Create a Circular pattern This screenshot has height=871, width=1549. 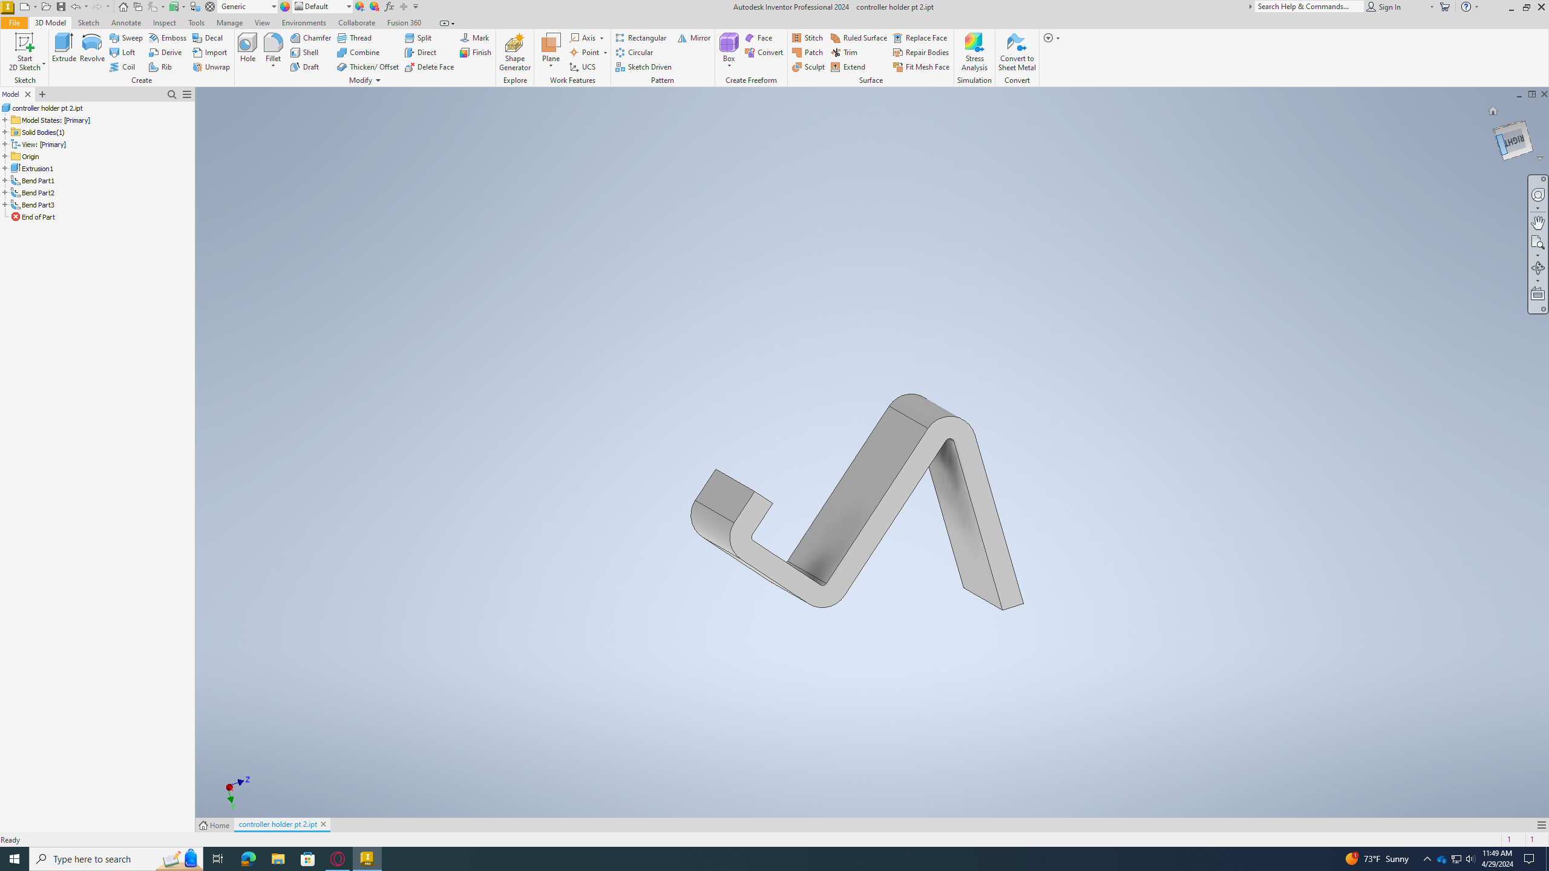[x=634, y=52]
